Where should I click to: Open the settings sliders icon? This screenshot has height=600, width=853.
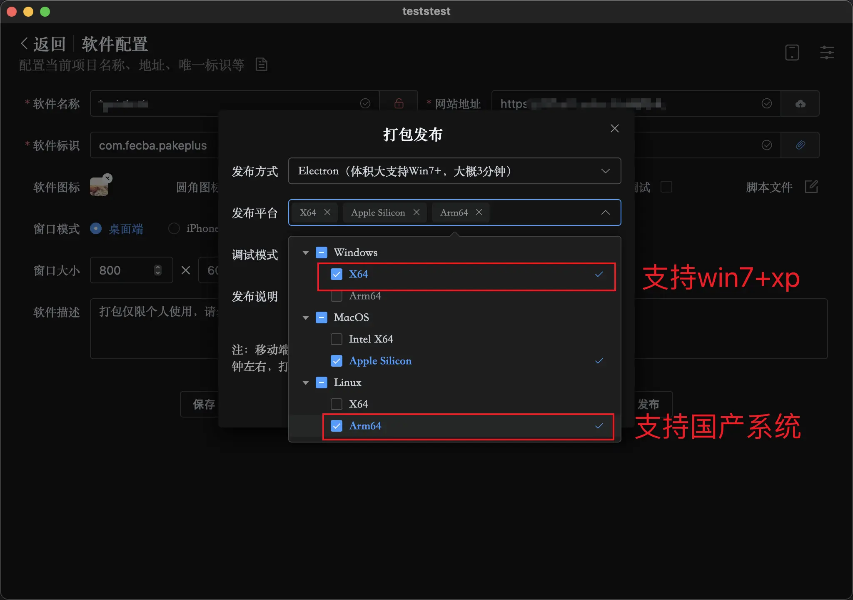(x=827, y=53)
